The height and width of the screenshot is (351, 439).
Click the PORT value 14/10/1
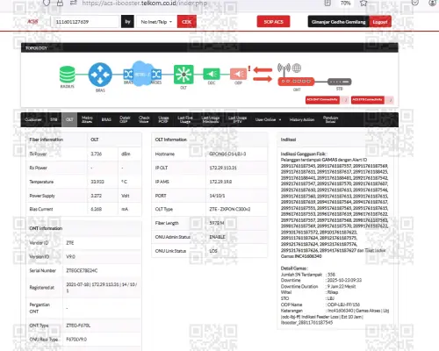[x=217, y=196]
